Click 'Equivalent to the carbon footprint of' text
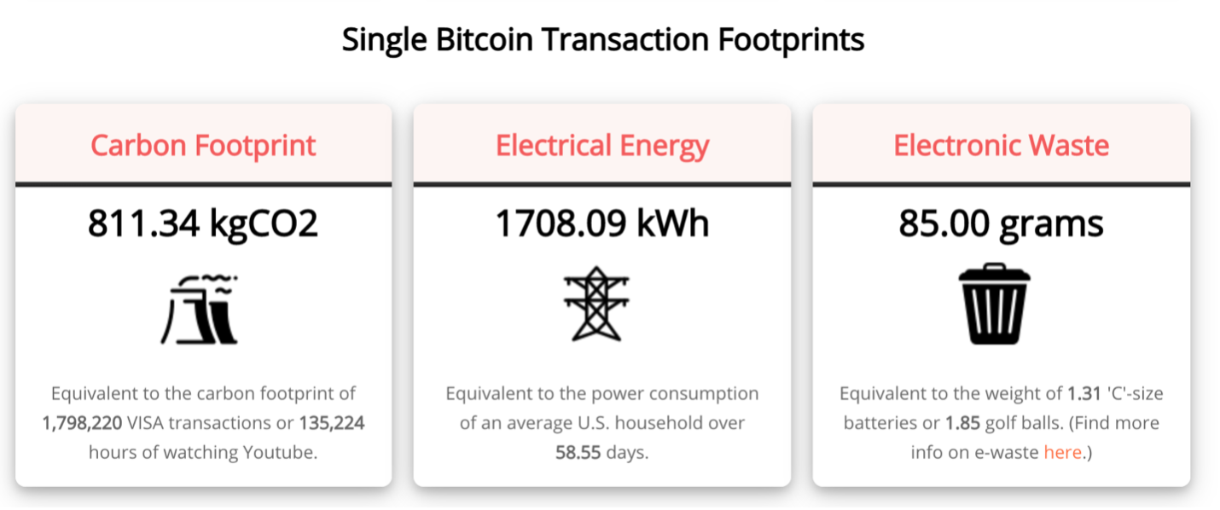 (203, 394)
